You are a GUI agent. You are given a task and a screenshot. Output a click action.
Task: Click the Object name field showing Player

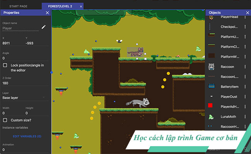click(20, 28)
